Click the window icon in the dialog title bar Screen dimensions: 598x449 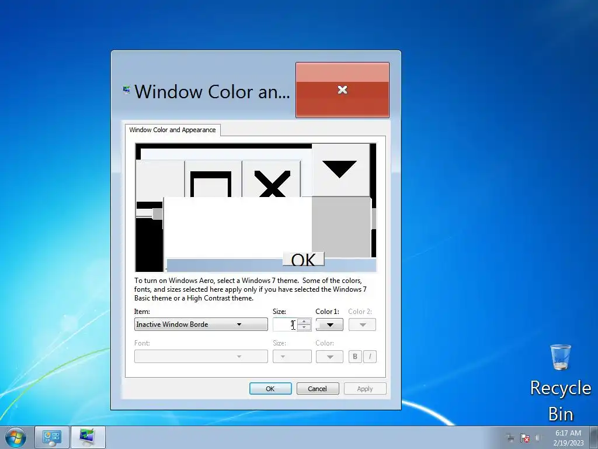[126, 90]
